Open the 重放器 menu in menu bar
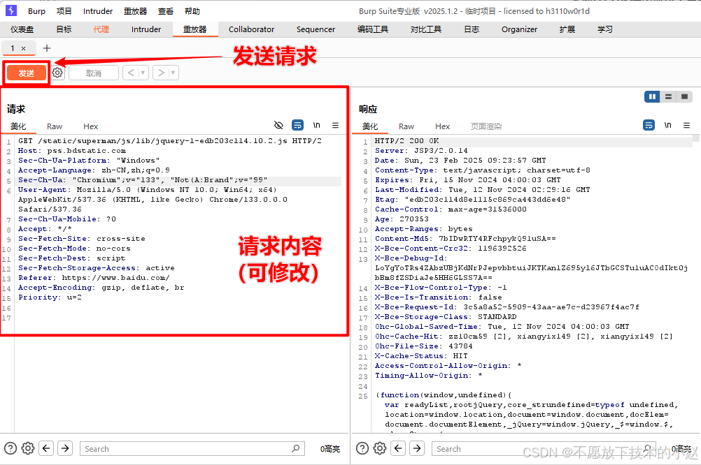The width and height of the screenshot is (701, 465). tap(136, 11)
